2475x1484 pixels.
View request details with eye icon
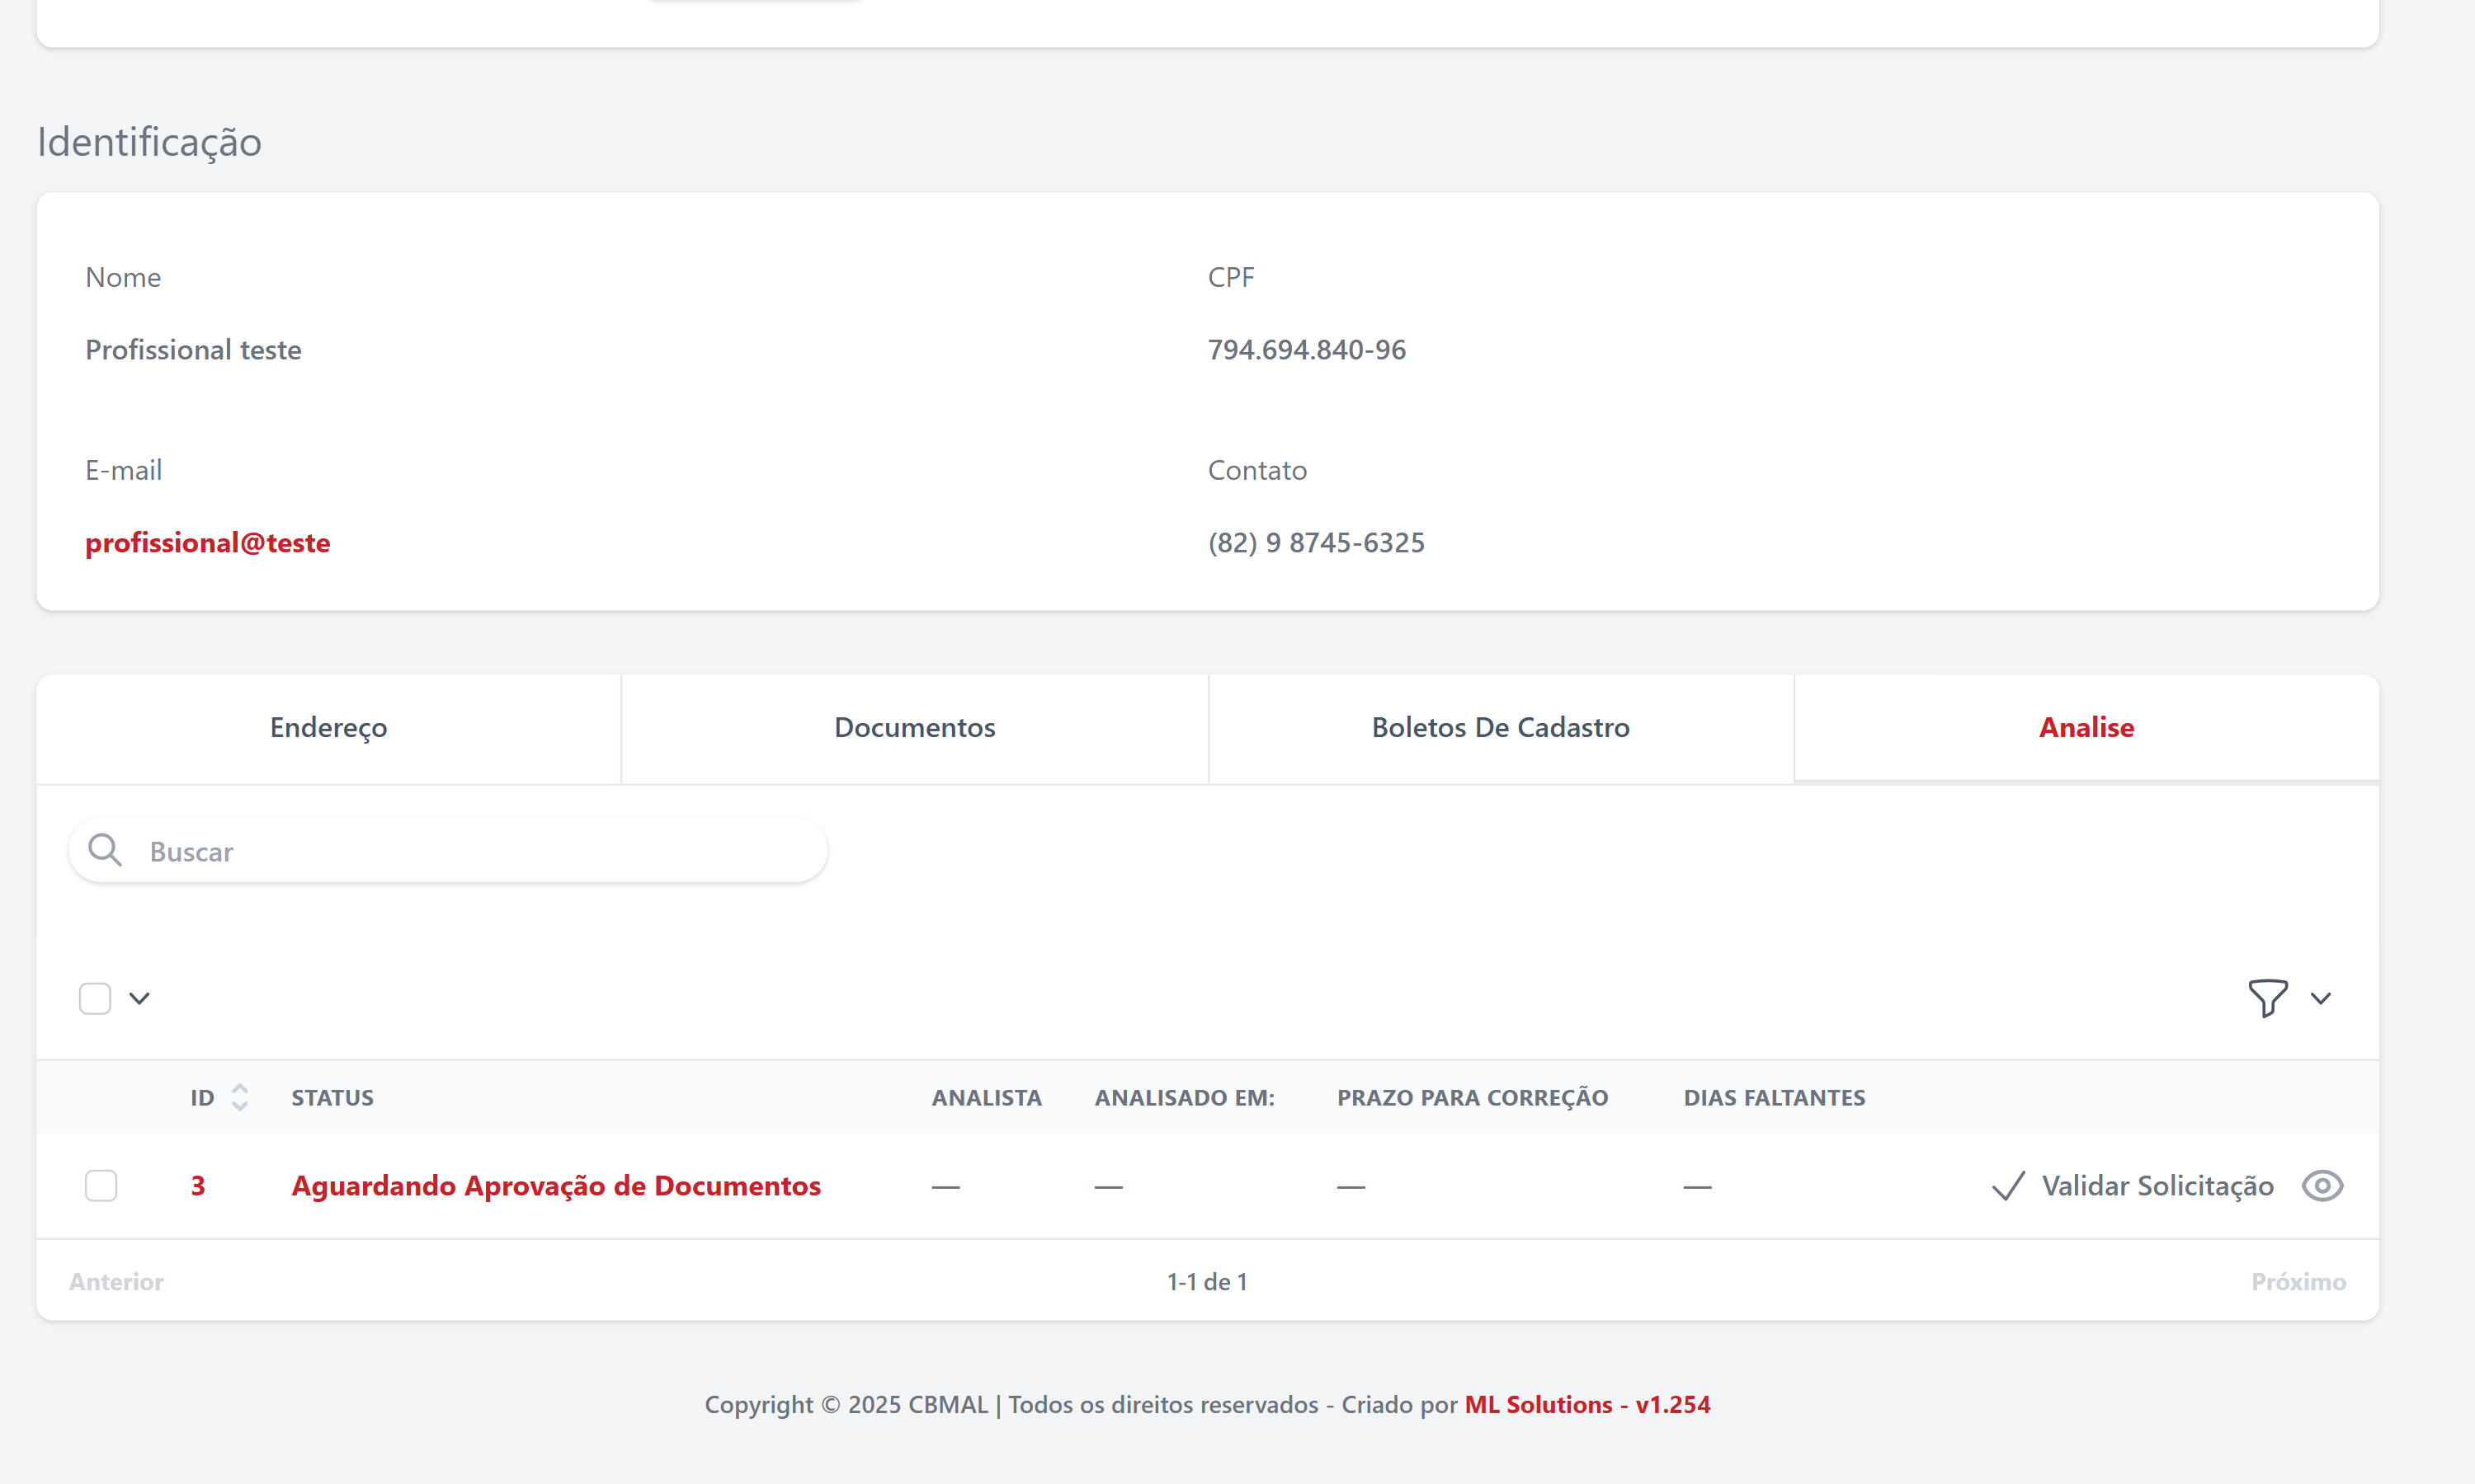(x=2322, y=1186)
